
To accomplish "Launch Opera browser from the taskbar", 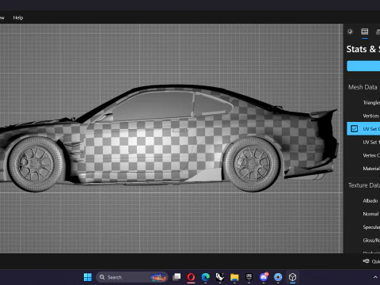I will pyautogui.click(x=191, y=277).
